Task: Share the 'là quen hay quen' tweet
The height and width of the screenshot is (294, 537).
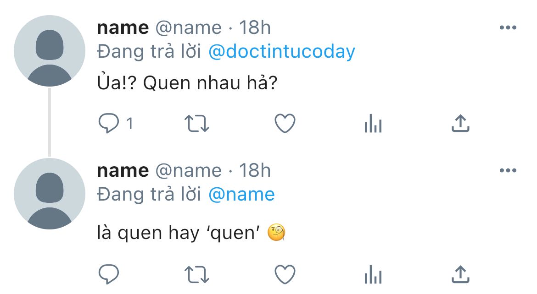Action: pyautogui.click(x=460, y=274)
